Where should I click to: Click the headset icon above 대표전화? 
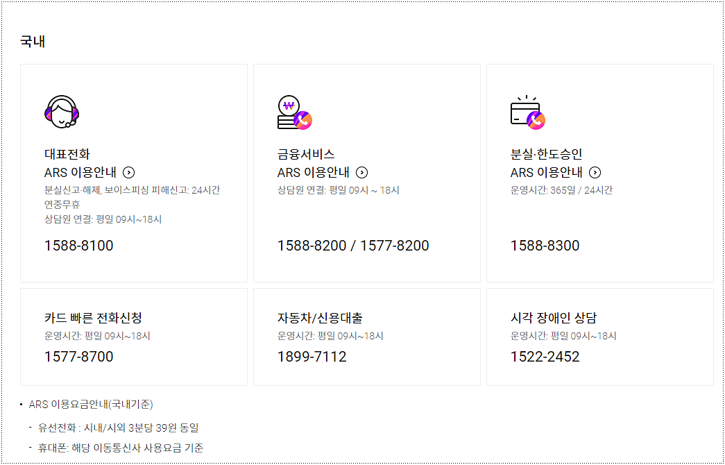[x=61, y=112]
